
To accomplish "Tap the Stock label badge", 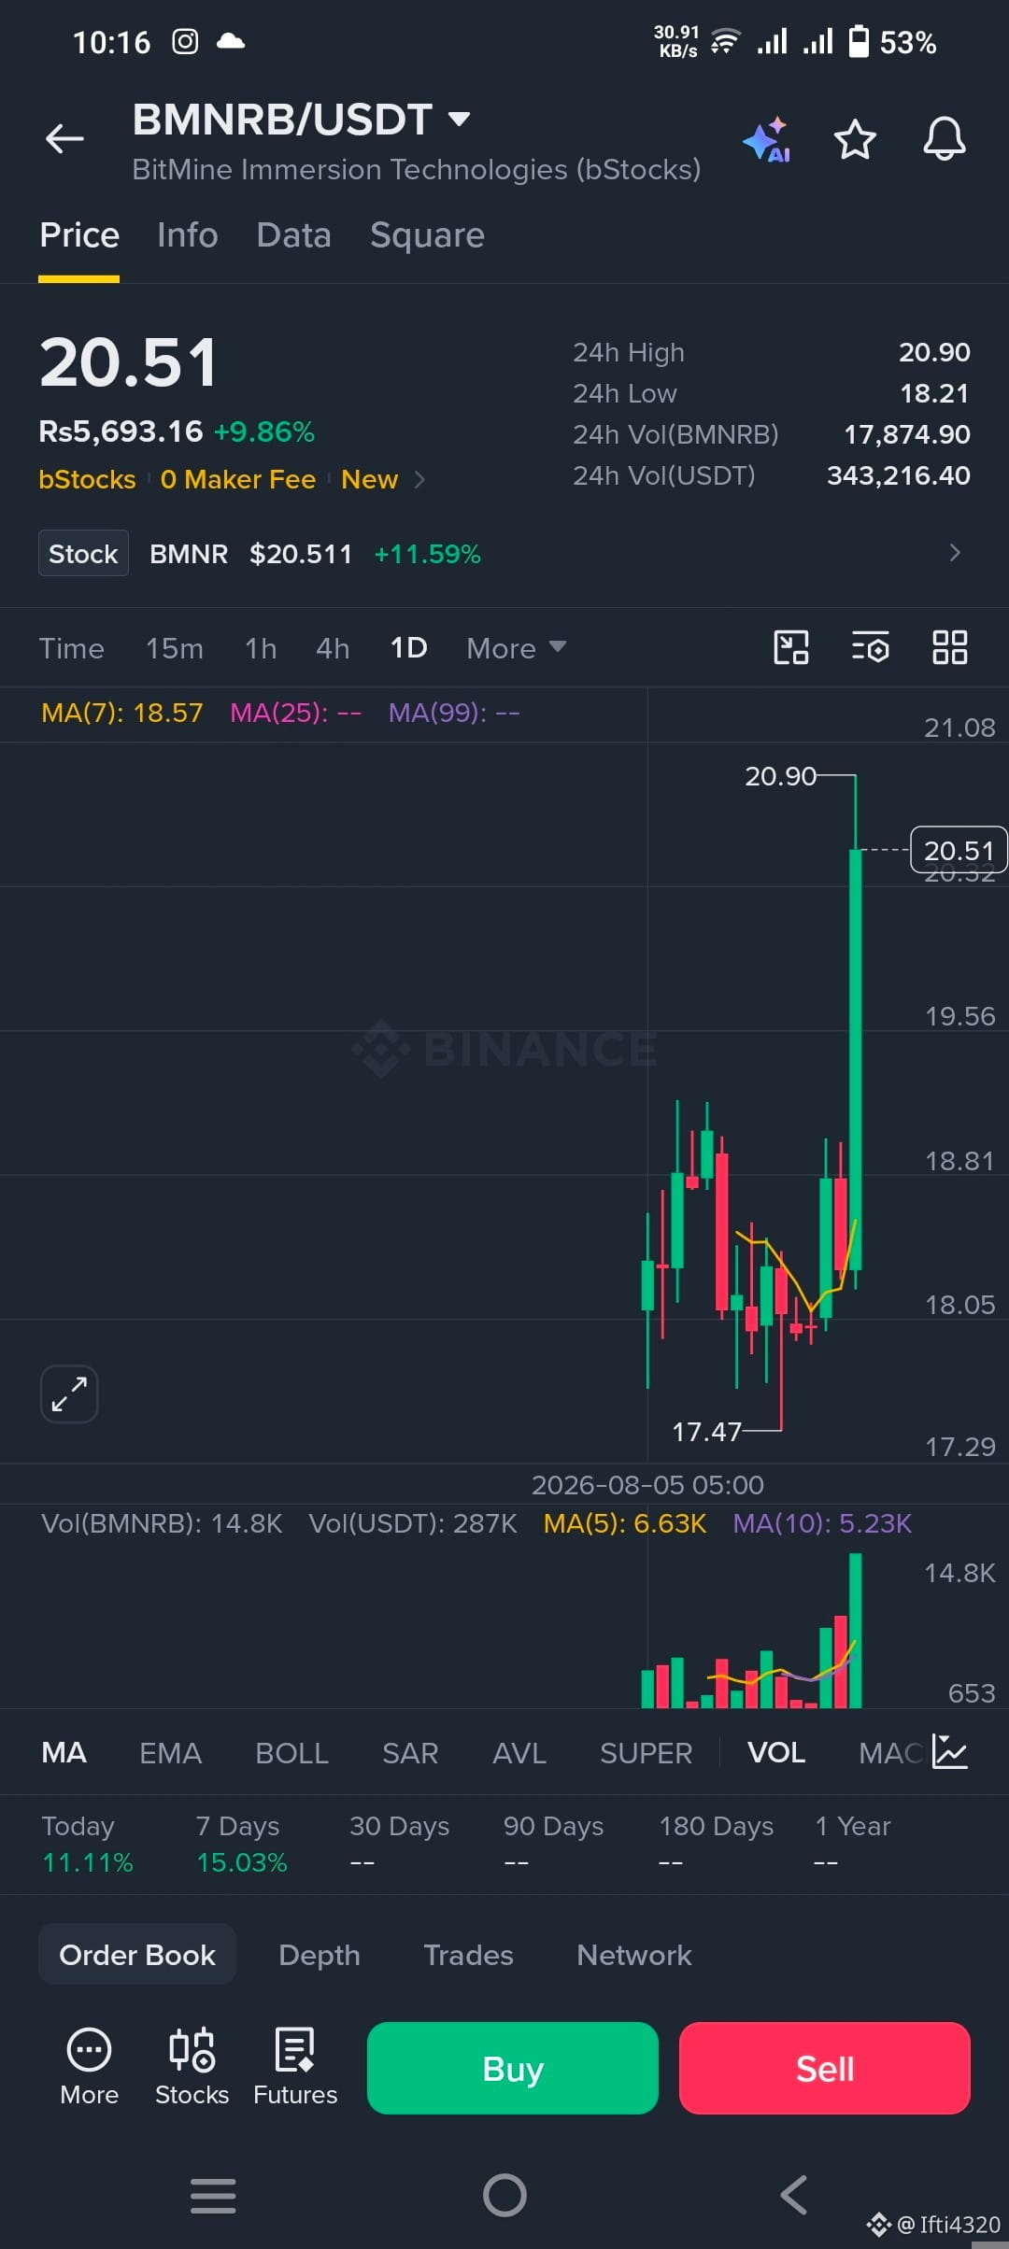I will coord(83,553).
